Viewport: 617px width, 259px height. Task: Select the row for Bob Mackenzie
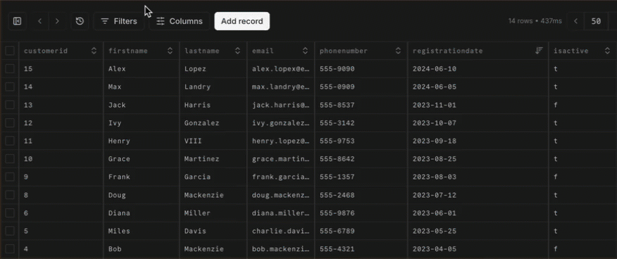click(10, 248)
